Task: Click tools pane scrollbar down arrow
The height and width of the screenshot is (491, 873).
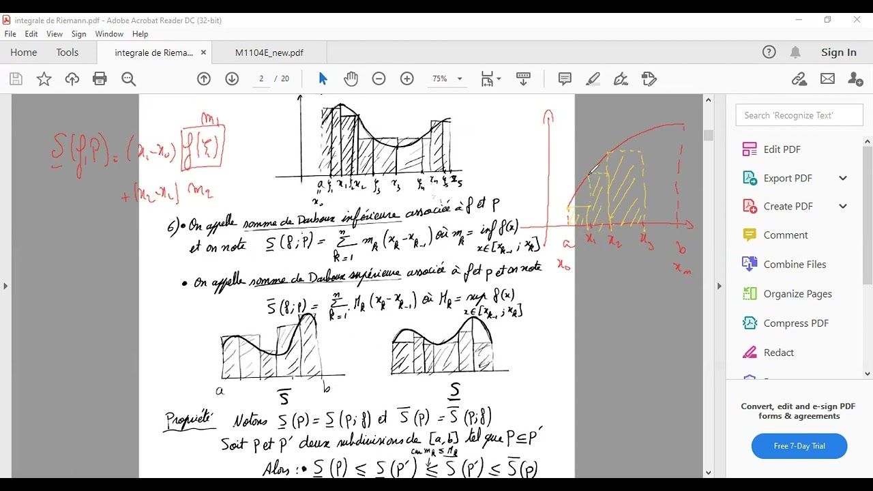Action: point(868,373)
